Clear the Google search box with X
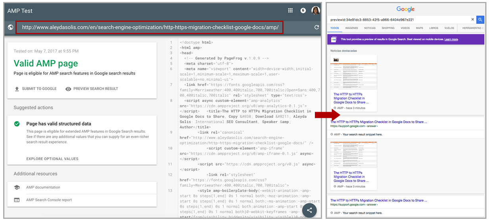Viewport: 492px width, 224px height. point(473,19)
